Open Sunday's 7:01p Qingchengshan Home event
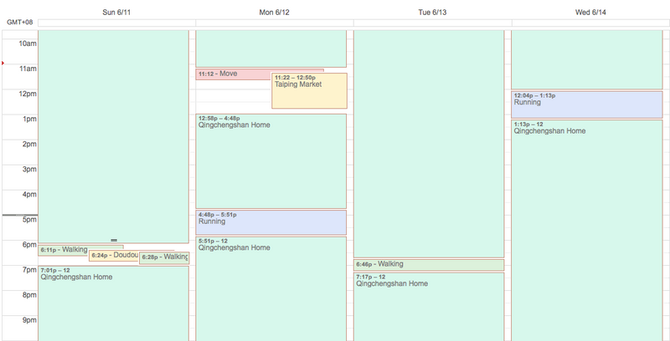 (x=113, y=301)
